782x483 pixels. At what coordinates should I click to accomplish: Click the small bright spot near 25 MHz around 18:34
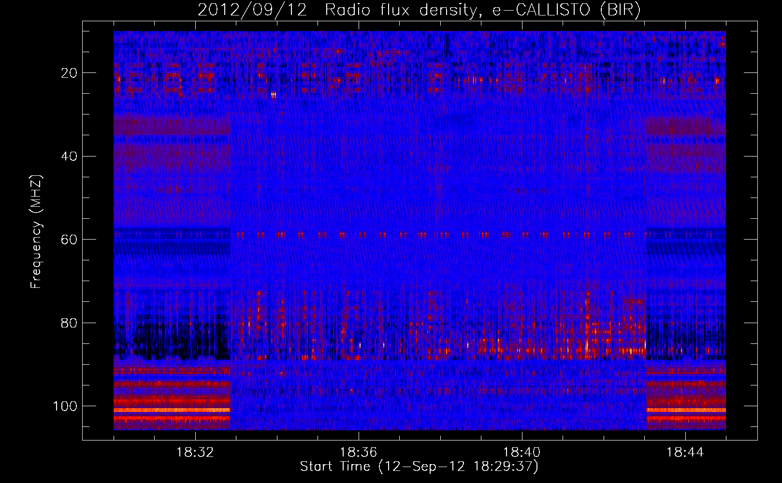click(274, 95)
